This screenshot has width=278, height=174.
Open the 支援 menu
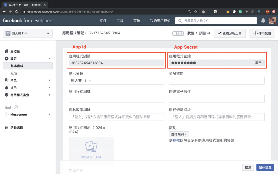click(137, 21)
